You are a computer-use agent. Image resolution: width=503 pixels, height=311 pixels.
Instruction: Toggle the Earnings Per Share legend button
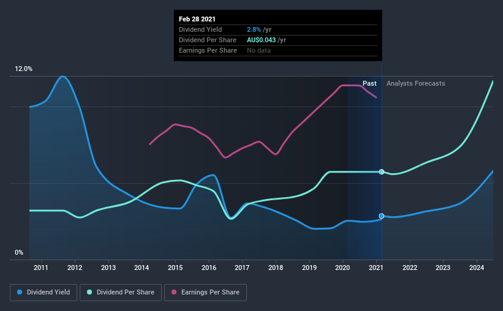[205, 293]
